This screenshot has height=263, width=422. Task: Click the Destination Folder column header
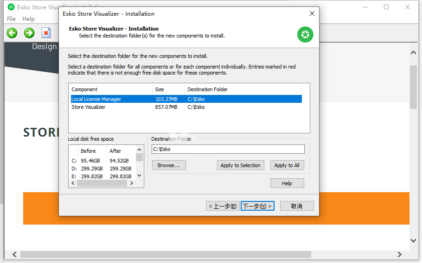pyautogui.click(x=243, y=89)
